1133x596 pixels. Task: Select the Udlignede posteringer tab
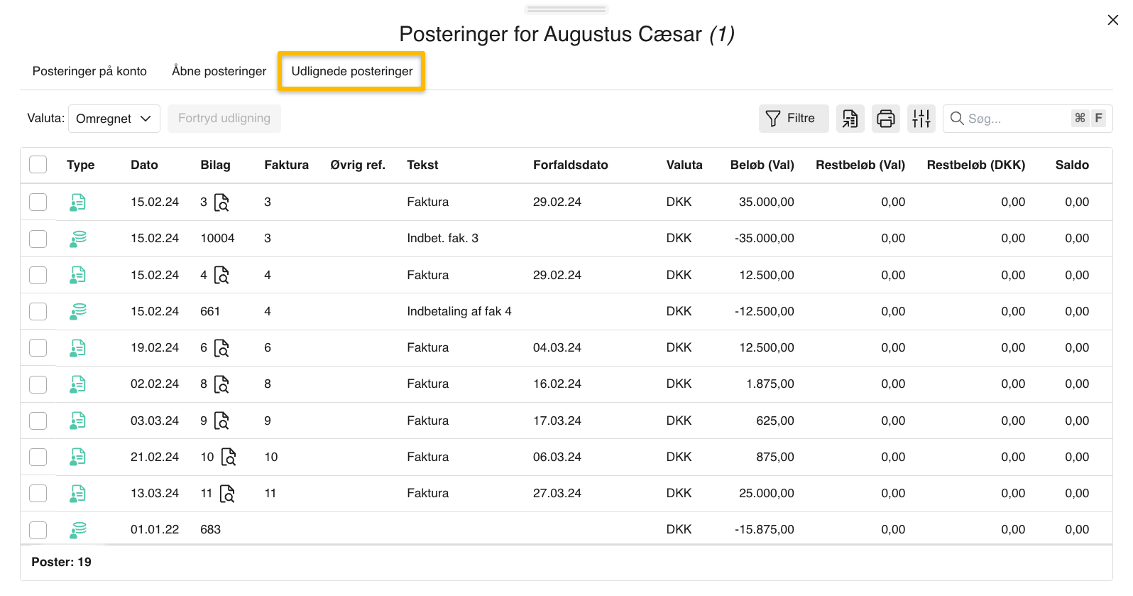tap(351, 71)
